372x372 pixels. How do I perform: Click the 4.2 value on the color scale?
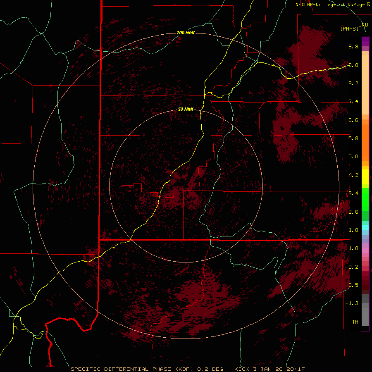click(x=353, y=175)
